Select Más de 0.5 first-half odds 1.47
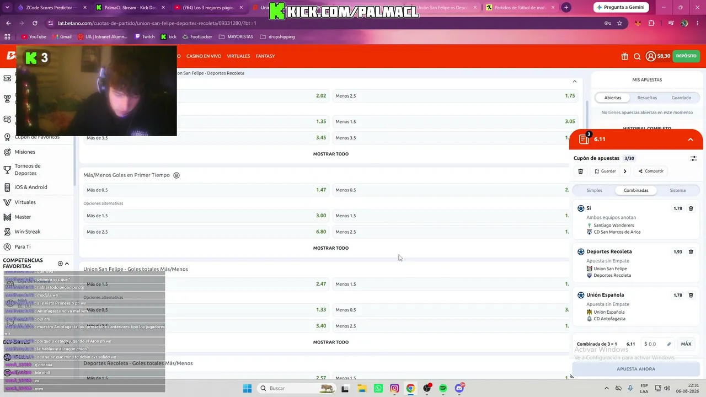This screenshot has width=706, height=397. (206, 190)
